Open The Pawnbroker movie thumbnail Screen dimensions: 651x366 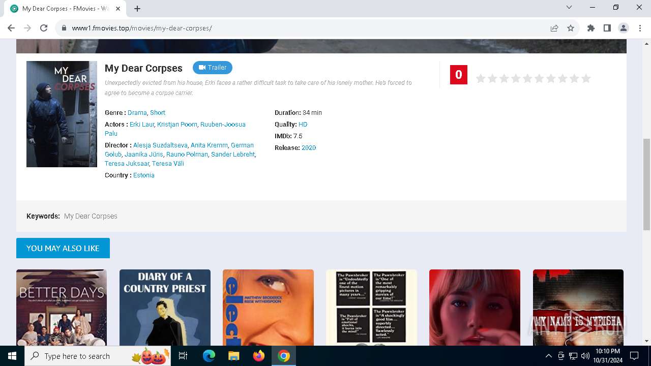(371, 308)
